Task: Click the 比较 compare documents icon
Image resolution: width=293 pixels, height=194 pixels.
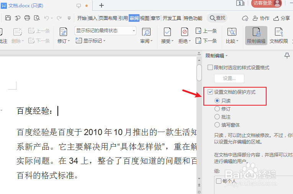Action: (x=232, y=32)
